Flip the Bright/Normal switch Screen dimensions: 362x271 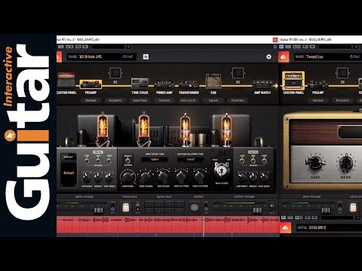click(x=127, y=160)
